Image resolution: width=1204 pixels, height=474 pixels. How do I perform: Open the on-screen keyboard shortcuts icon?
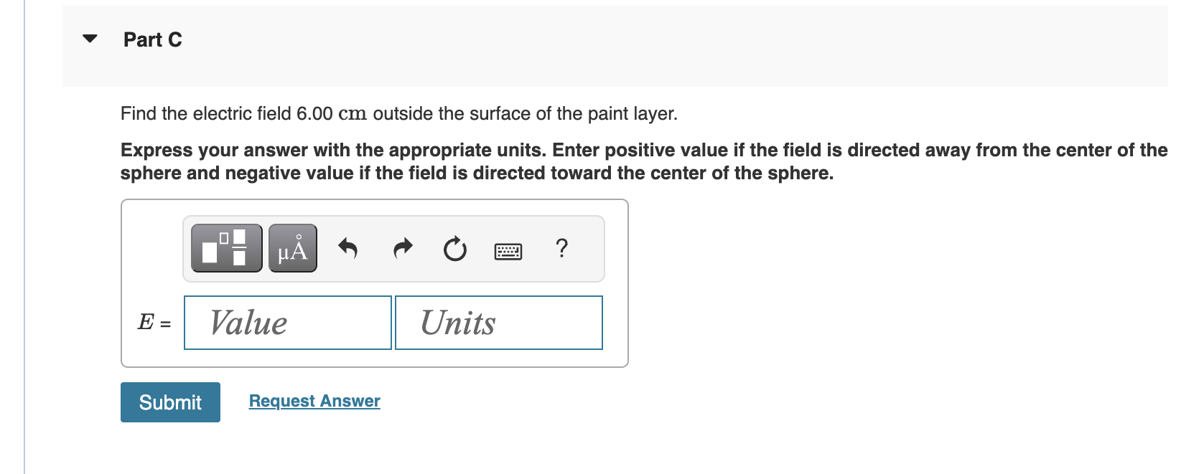click(x=509, y=250)
